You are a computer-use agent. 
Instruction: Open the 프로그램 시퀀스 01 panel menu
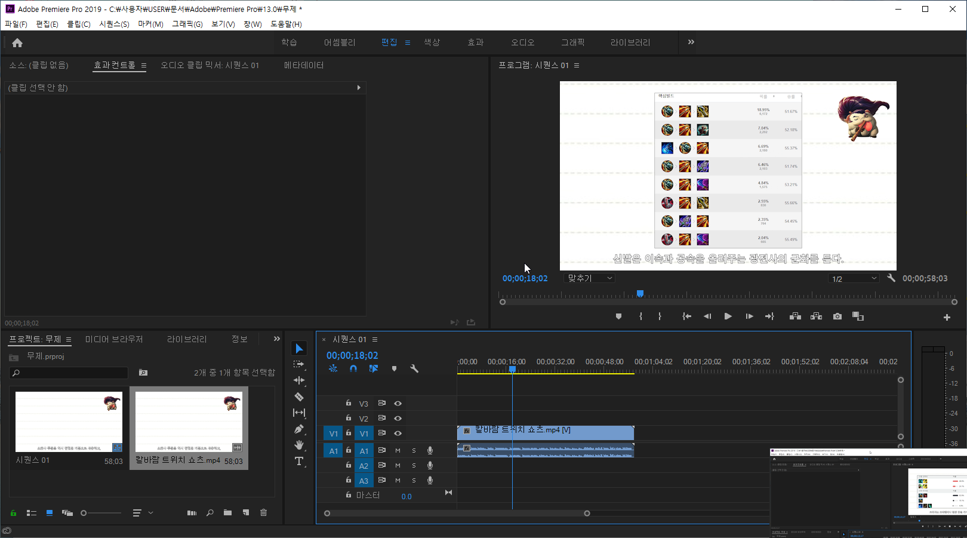577,65
